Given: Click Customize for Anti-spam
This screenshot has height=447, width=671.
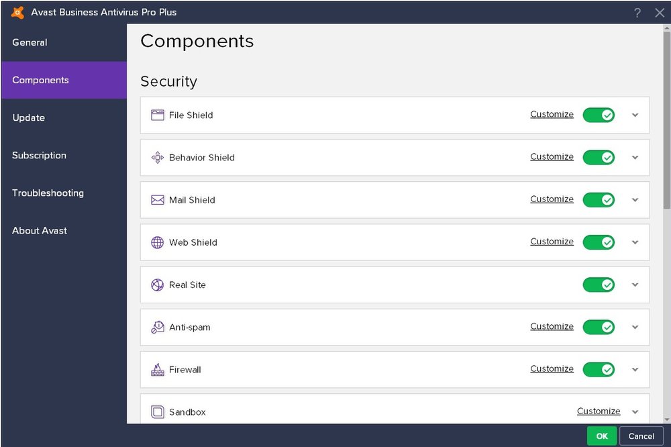Looking at the screenshot, I should (552, 326).
